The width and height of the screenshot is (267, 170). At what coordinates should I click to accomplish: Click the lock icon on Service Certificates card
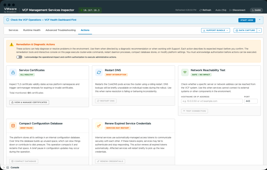13,73
